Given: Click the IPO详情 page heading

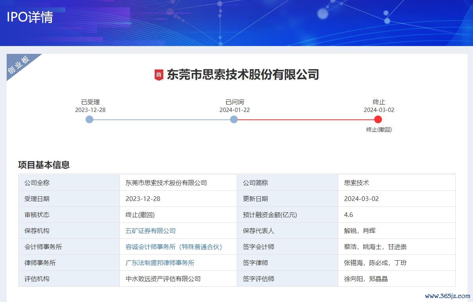Looking at the screenshot, I should tap(30, 17).
